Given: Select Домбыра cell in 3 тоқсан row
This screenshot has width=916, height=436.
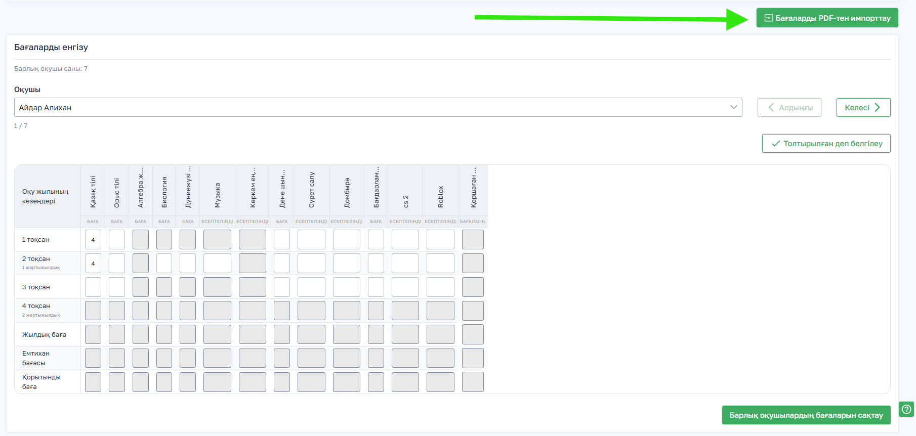Looking at the screenshot, I should click(347, 287).
